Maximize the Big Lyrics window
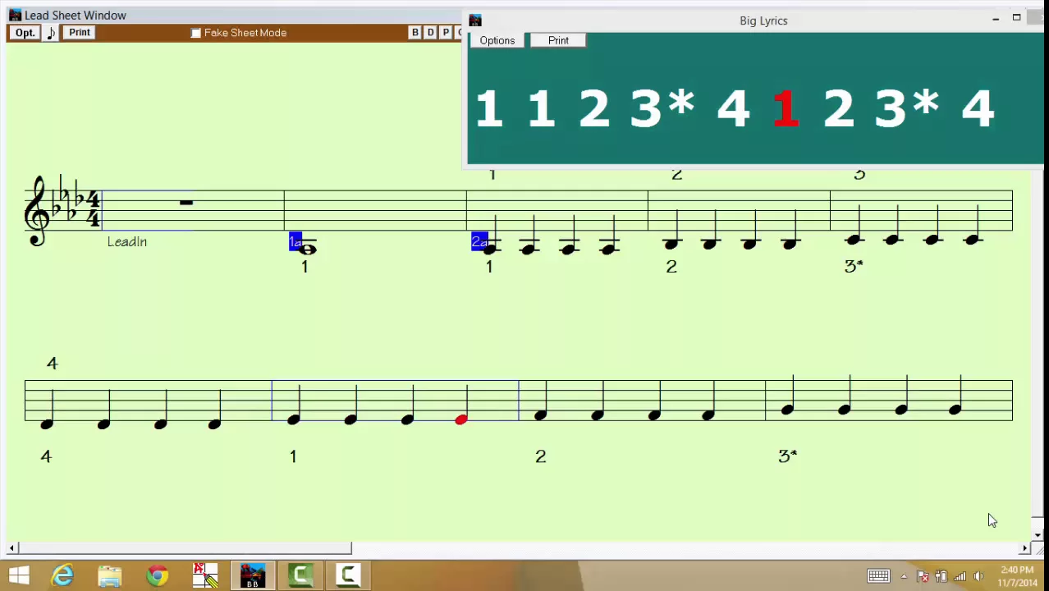This screenshot has height=591, width=1049. tap(1016, 18)
